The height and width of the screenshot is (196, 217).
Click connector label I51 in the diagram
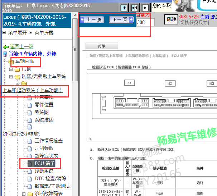(x=129, y=83)
